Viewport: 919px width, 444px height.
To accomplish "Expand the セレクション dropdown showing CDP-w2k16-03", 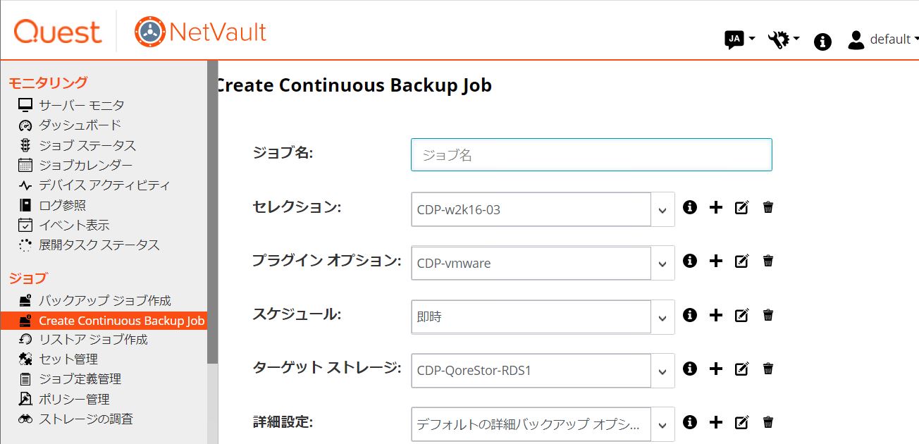I will (662, 209).
